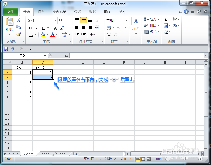Align text right
This screenshot has width=211, height=165.
click(90, 27)
